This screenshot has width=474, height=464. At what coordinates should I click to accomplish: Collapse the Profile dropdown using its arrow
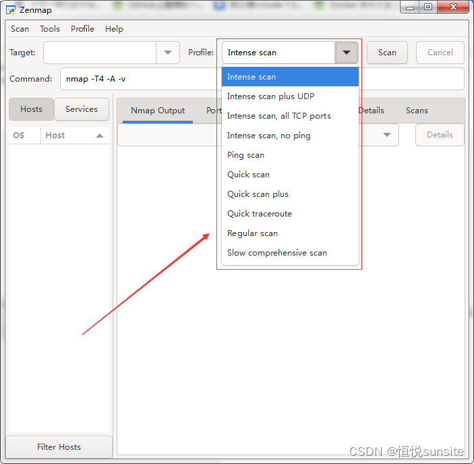pos(347,53)
